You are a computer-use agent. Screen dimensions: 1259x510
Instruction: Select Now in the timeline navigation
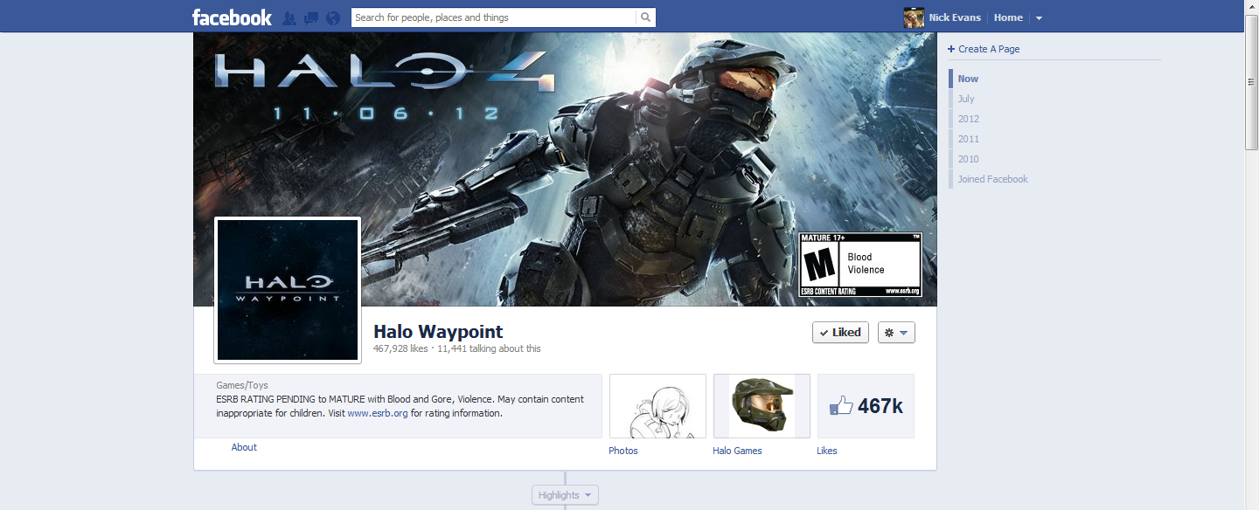click(x=968, y=79)
